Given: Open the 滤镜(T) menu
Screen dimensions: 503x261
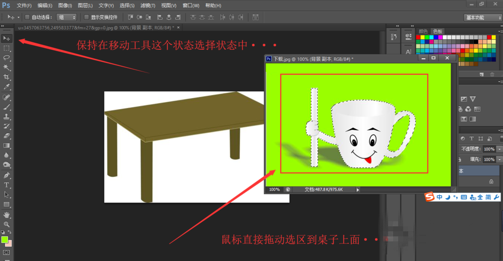Looking at the screenshot, I should (x=148, y=6).
